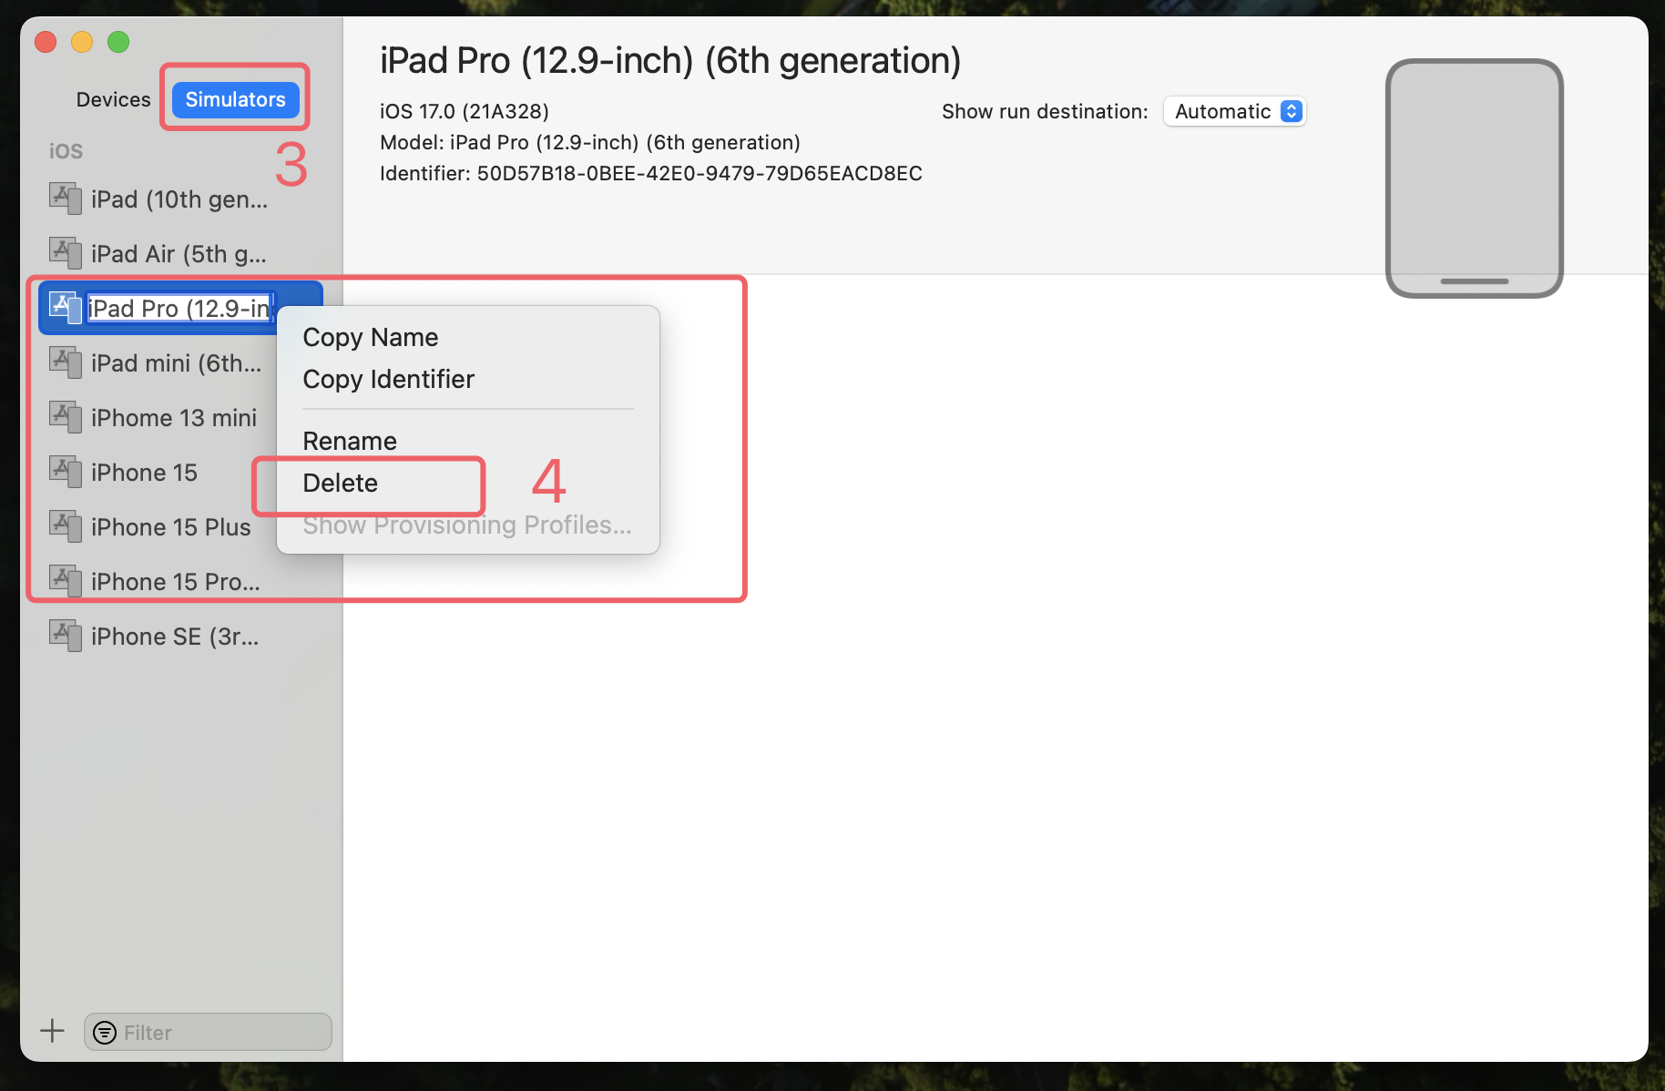1665x1091 pixels.
Task: Select iPhone 13 mini row
Action: click(x=180, y=417)
